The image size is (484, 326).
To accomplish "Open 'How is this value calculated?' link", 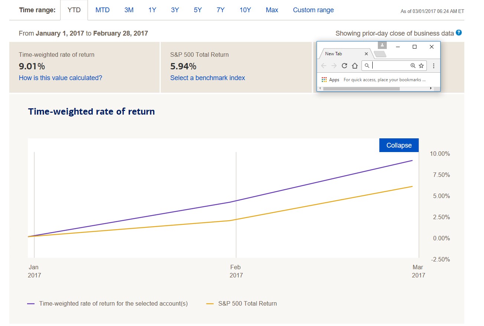I will tap(61, 78).
